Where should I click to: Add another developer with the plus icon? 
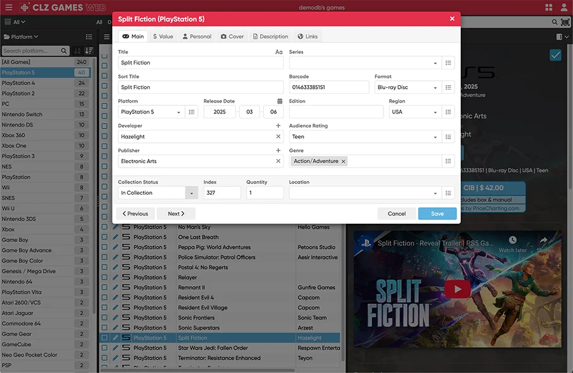(x=278, y=125)
